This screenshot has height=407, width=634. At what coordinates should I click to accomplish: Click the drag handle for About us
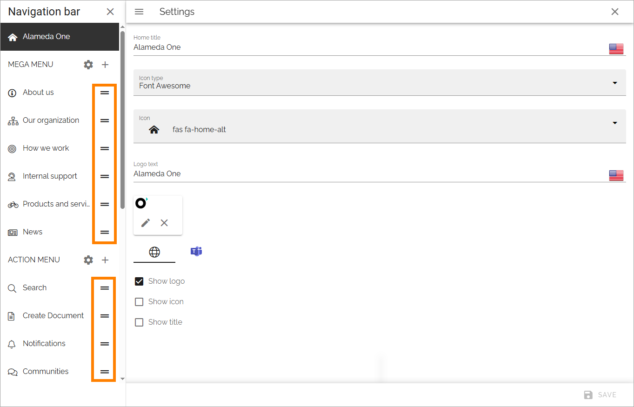[105, 93]
